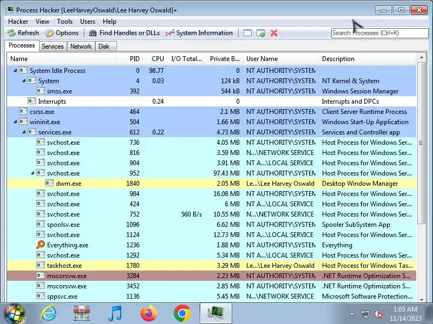
Task: Open System Information graph window
Action: coord(199,33)
